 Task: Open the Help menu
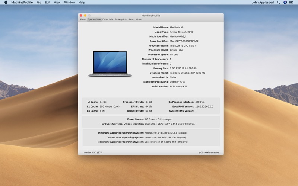click(82, 3)
